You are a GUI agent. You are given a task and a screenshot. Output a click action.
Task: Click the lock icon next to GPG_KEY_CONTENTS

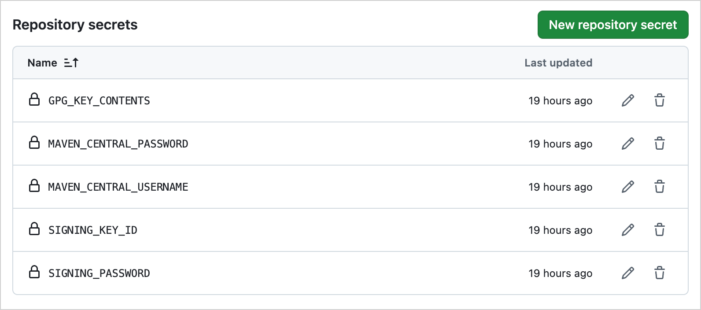tap(35, 100)
